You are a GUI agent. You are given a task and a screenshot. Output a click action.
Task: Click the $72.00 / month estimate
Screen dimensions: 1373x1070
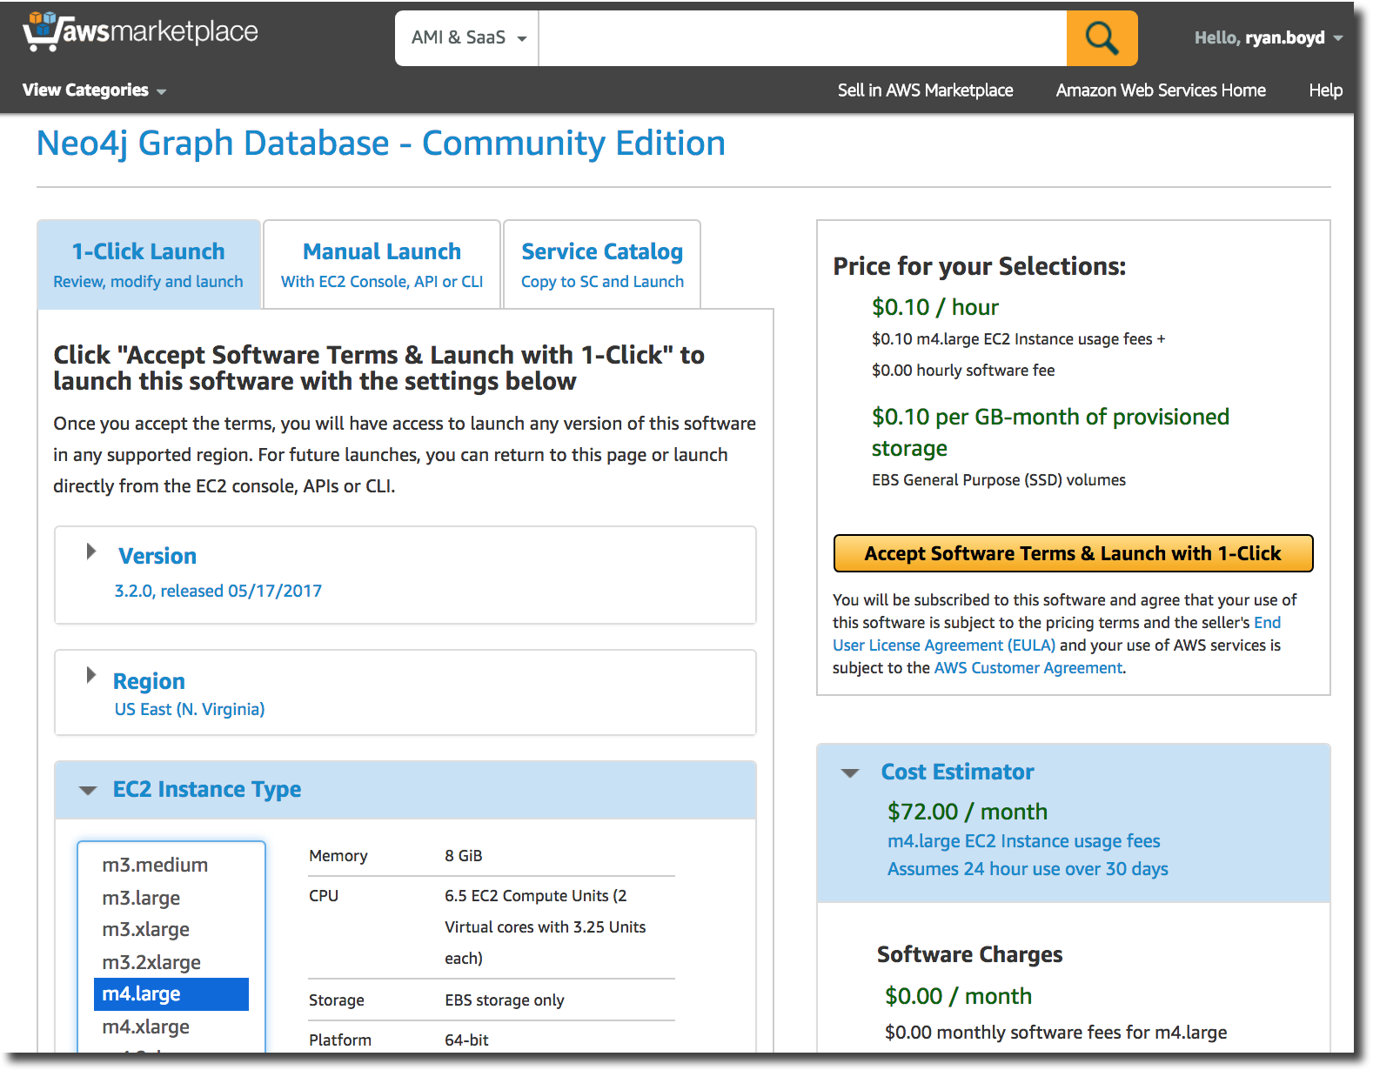click(967, 812)
